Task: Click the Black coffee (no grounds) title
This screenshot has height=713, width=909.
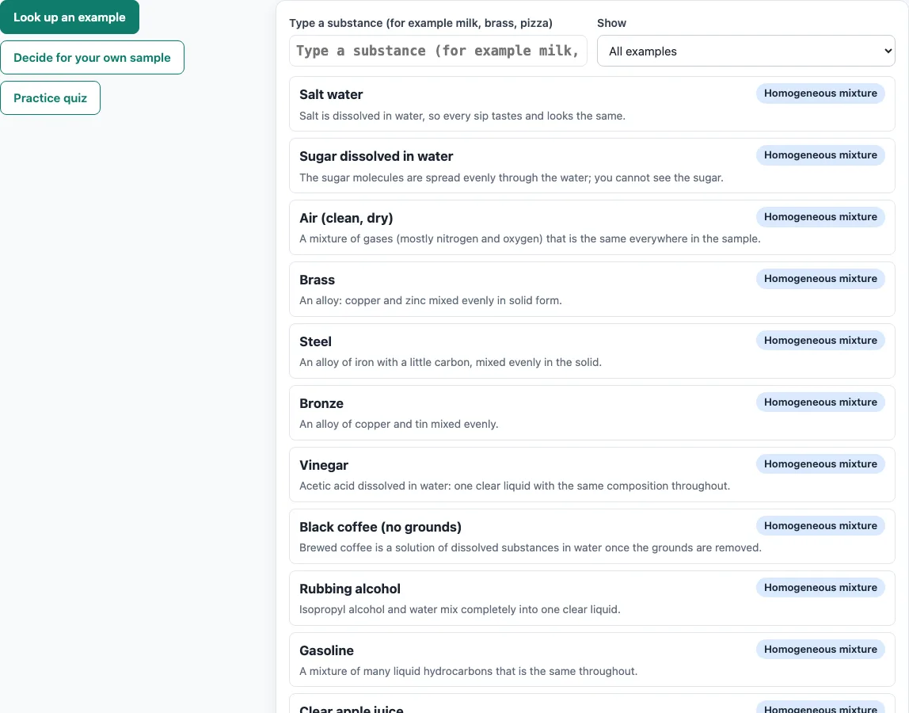Action: click(380, 527)
